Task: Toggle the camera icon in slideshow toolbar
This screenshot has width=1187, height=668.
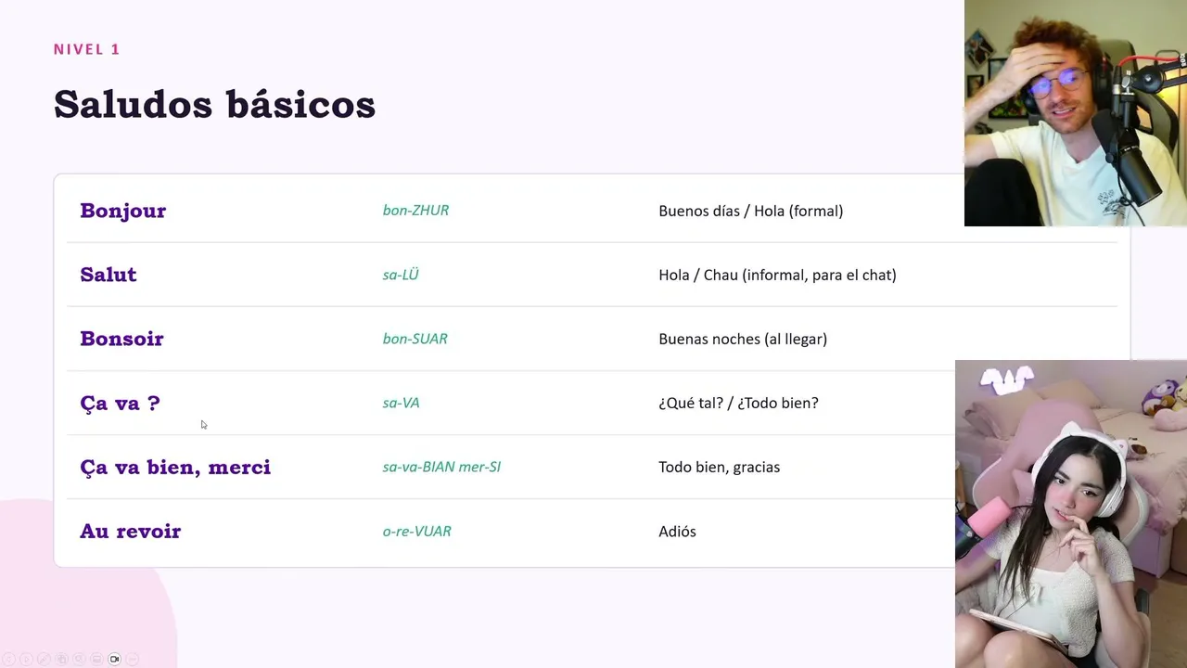Action: tap(114, 659)
